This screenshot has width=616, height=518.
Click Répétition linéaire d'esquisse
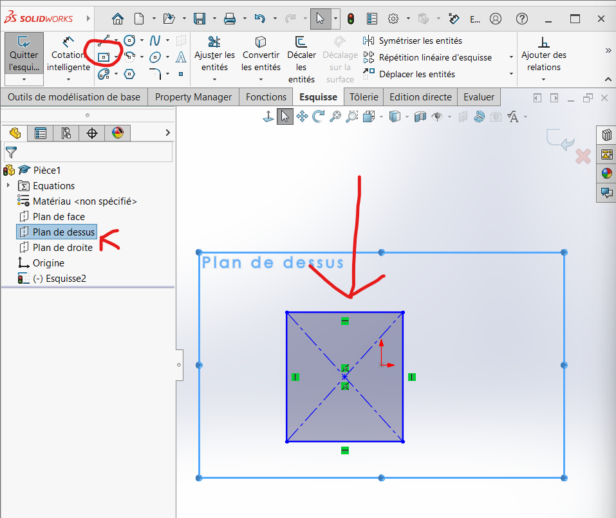[x=427, y=57]
